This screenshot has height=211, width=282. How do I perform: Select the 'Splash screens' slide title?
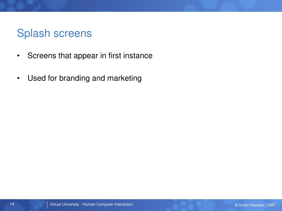tap(54, 33)
